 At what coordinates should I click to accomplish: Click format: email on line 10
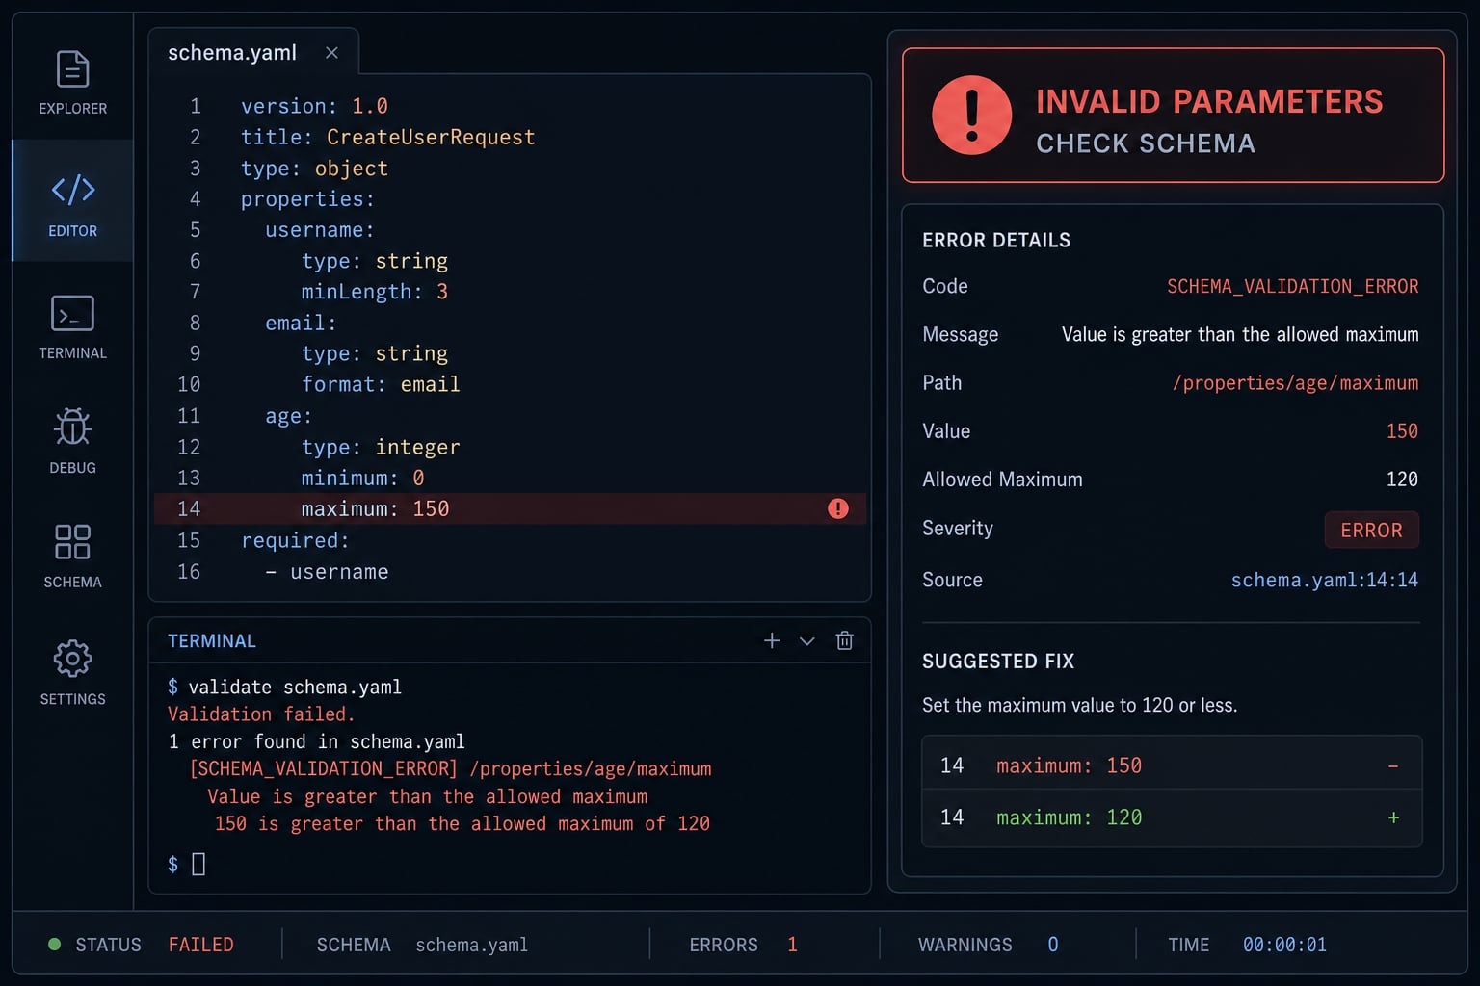click(381, 384)
